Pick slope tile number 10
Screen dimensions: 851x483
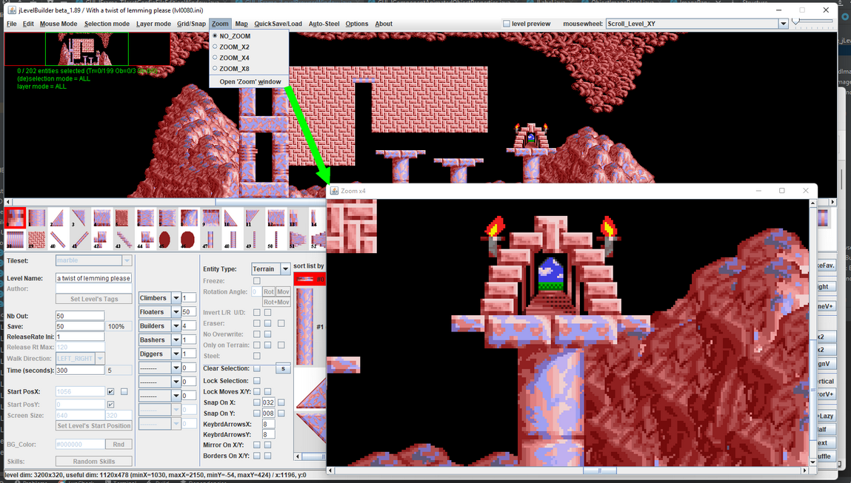coord(233,217)
